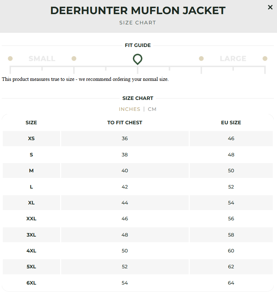Switch measurements to INCHES

[129, 109]
